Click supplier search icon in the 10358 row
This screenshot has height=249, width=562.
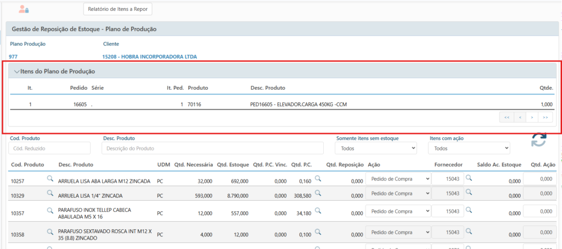[469, 232]
